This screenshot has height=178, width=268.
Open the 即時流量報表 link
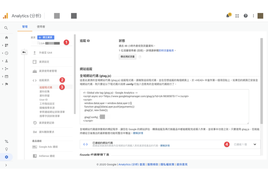166,51
